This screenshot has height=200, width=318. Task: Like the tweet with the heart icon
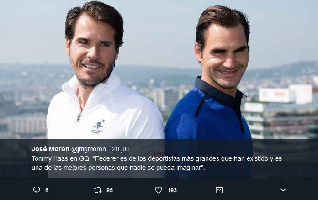(x=159, y=190)
